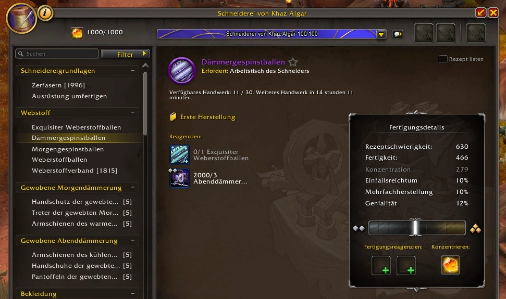Open the Schneiderei von Khaz Algar dropdown
The image size is (506, 299).
[381, 34]
